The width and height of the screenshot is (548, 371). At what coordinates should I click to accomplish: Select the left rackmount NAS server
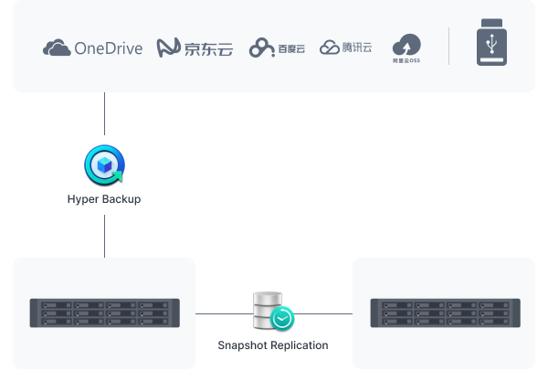pos(105,313)
